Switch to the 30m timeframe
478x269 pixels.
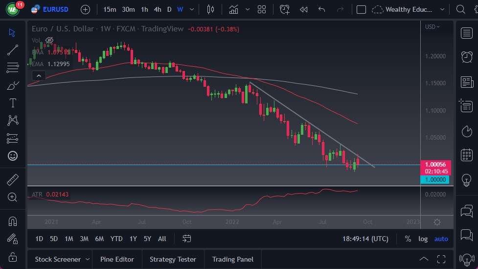click(128, 9)
